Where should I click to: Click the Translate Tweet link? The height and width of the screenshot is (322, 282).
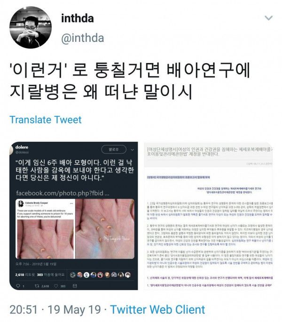coord(46,120)
